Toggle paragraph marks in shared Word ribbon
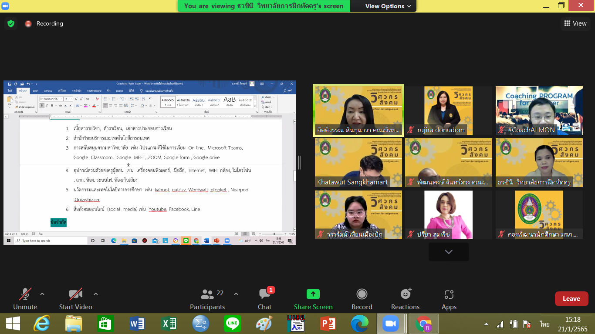The image size is (595, 334). point(150,99)
